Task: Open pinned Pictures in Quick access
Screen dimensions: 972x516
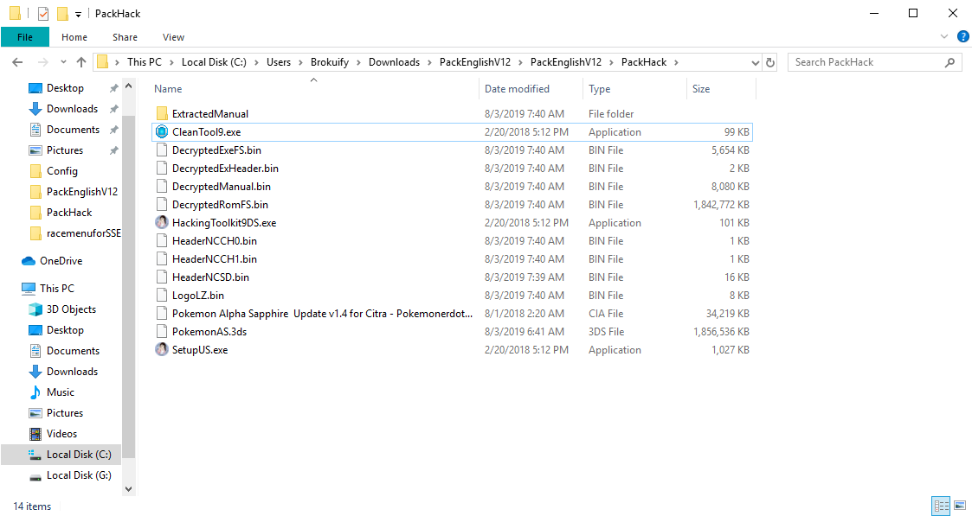Action: 55,150
